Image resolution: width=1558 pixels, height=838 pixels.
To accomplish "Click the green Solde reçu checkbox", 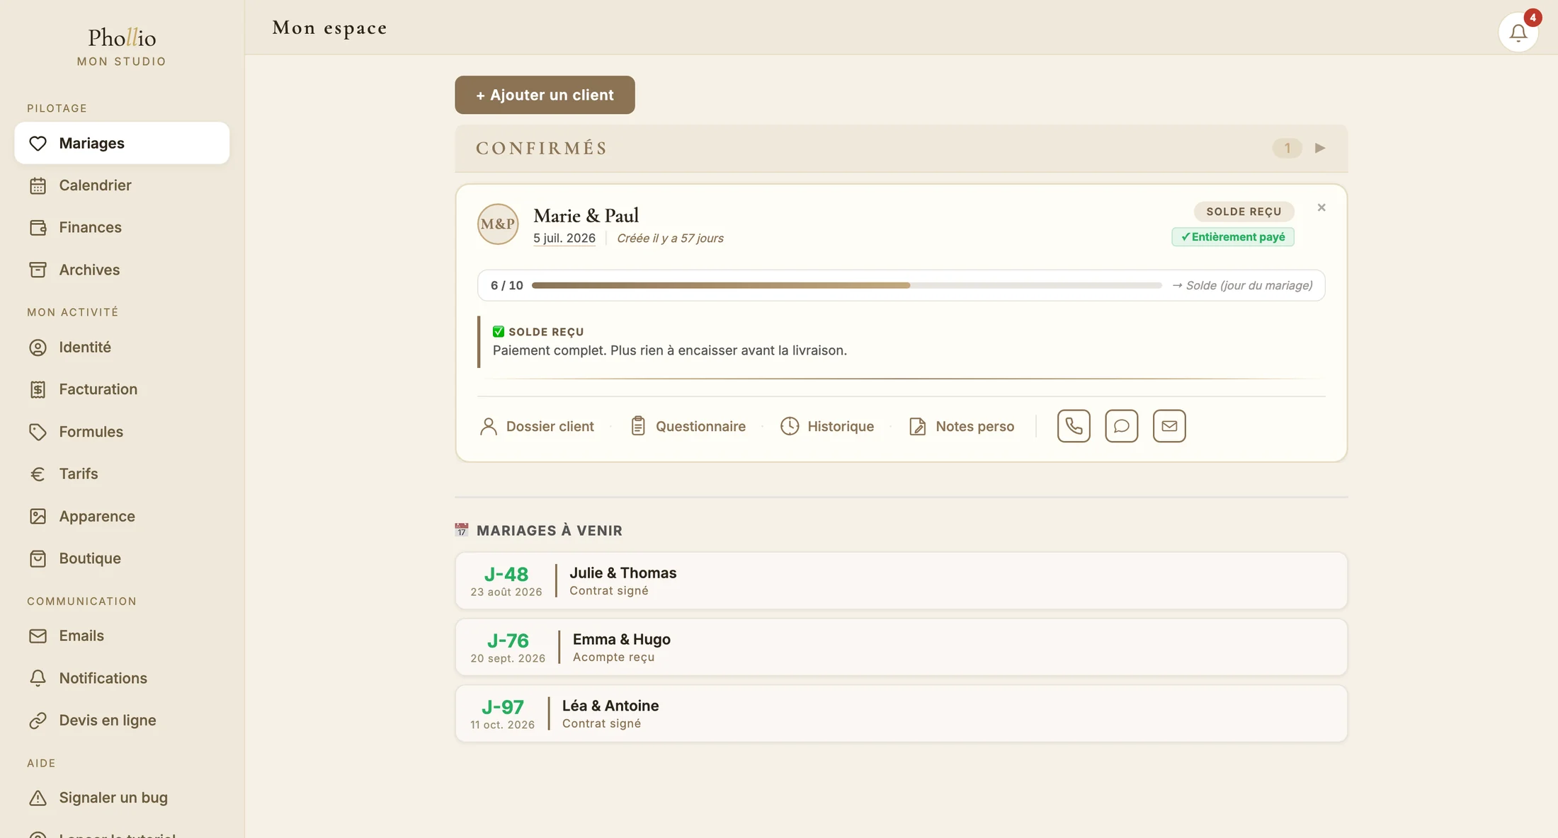I will tap(499, 331).
